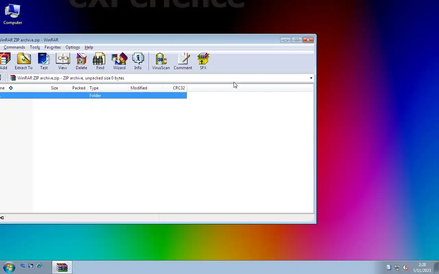Select the parent Folder row
This screenshot has height=274, width=439.
(93, 96)
